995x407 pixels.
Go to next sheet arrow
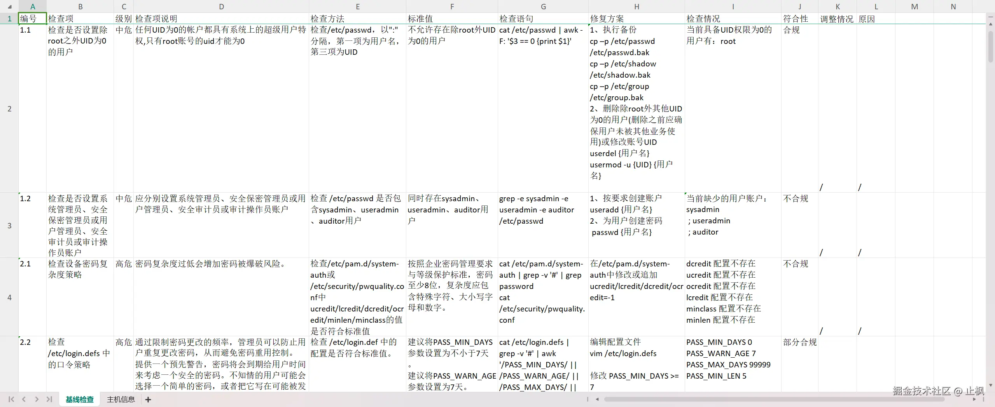[37, 399]
